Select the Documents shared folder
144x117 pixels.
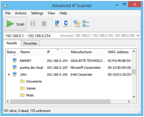pyautogui.click(x=31, y=81)
